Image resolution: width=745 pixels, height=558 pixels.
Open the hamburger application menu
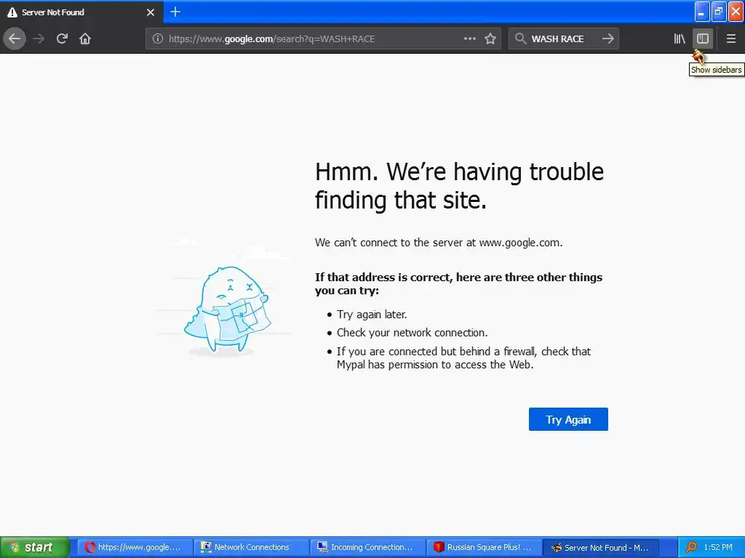730,39
